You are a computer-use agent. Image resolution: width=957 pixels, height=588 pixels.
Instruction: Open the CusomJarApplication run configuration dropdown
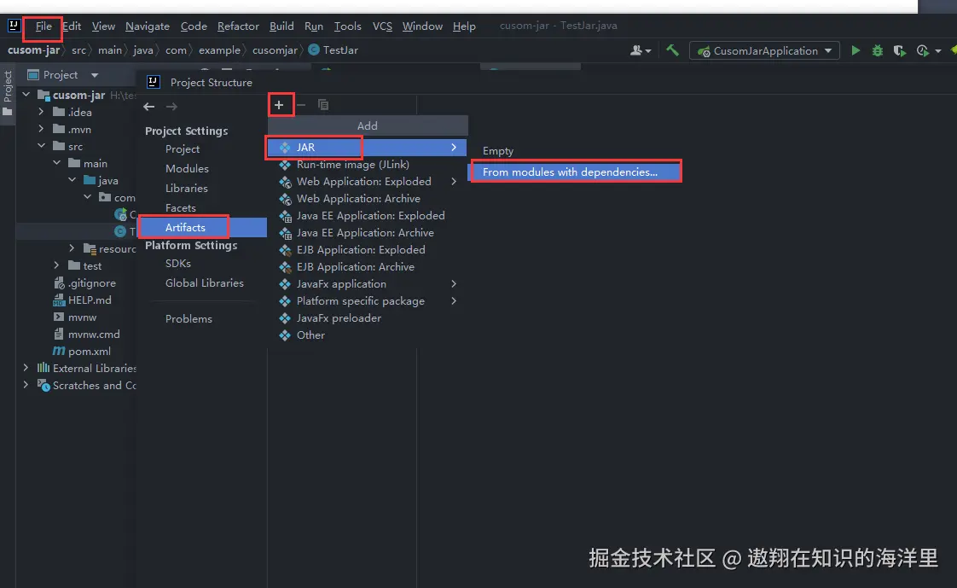(x=764, y=50)
